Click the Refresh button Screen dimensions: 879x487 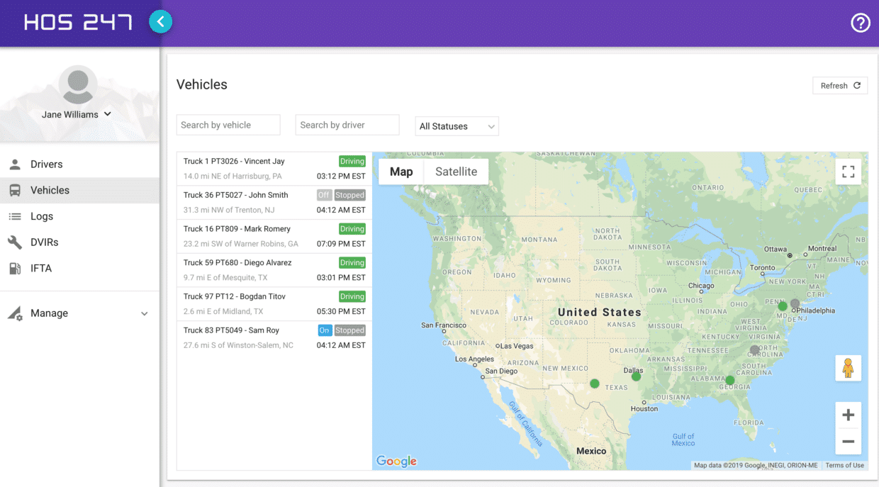coord(840,85)
